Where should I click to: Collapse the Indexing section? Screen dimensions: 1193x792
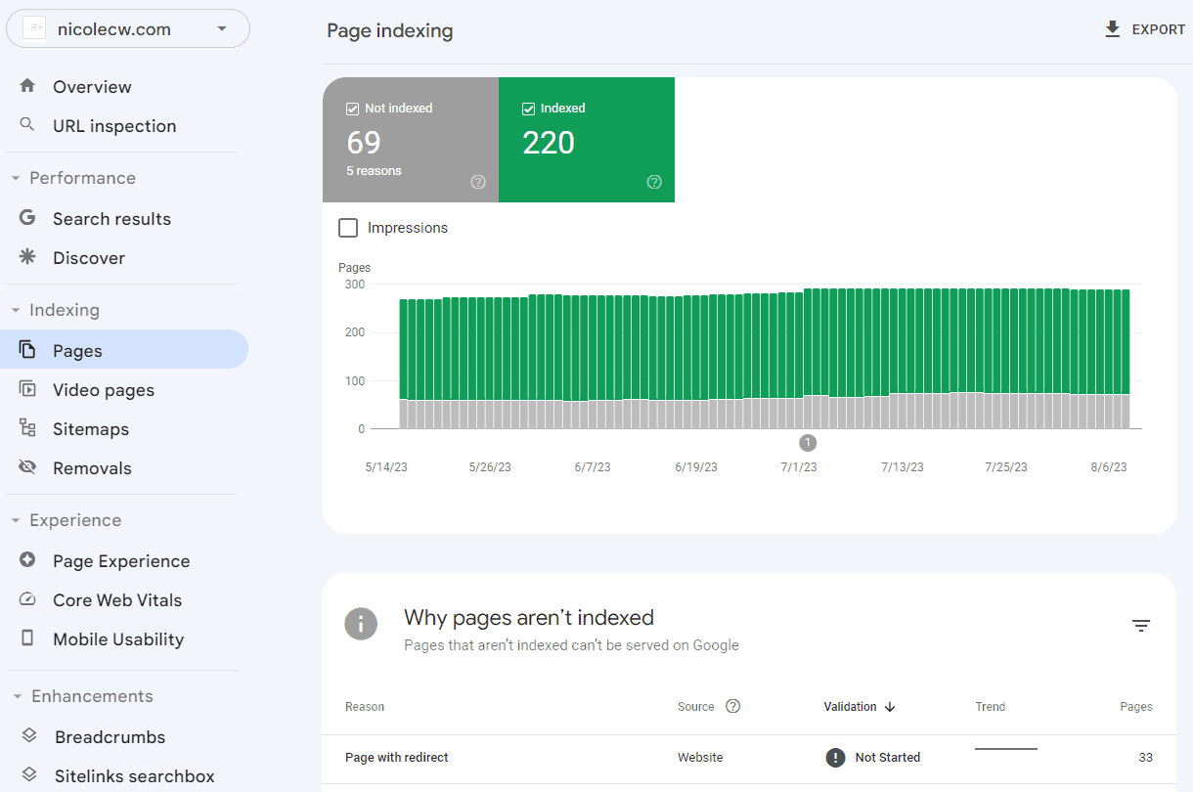16,311
